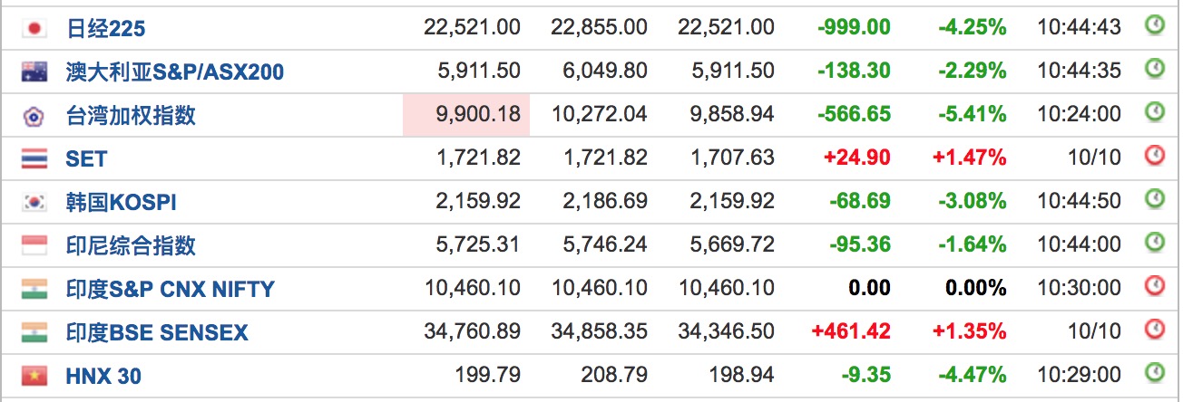Click the clock icon in Nikkei 225 row
The width and height of the screenshot is (1183, 402).
coord(1154,26)
